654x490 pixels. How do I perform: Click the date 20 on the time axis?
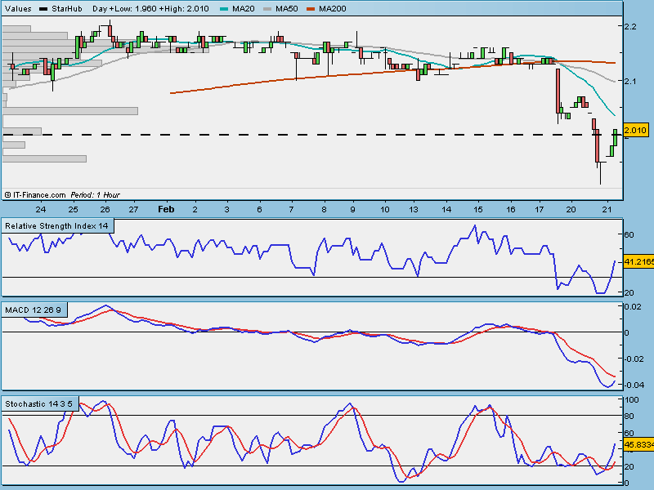[x=571, y=209]
